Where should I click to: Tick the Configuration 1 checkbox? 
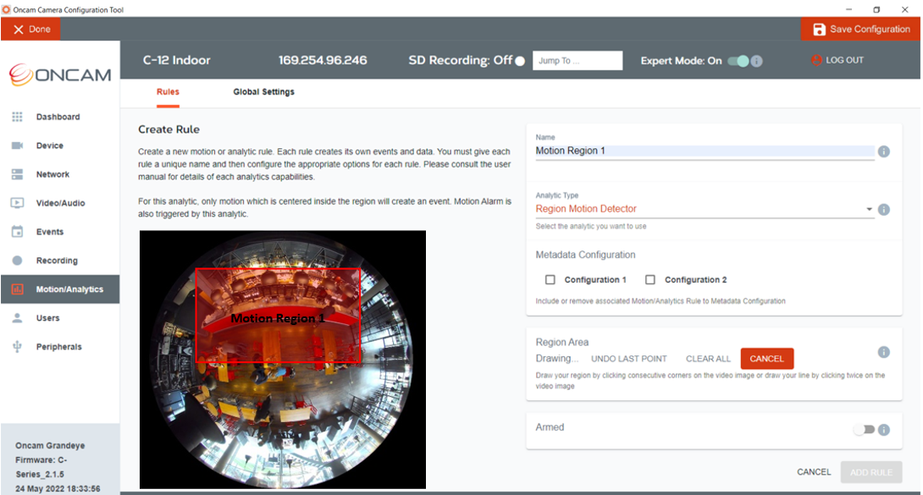(x=550, y=280)
